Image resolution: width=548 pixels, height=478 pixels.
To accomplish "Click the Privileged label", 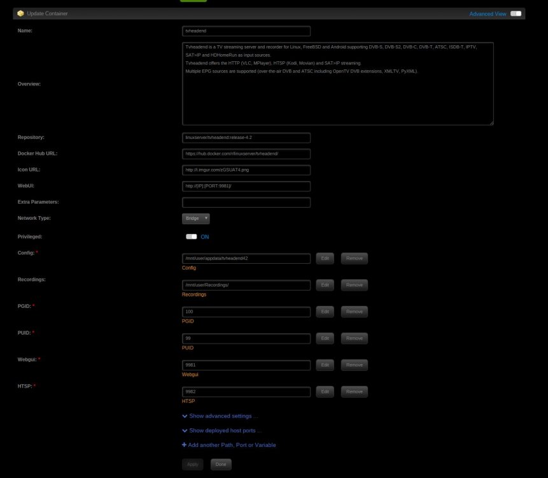I will tap(30, 236).
